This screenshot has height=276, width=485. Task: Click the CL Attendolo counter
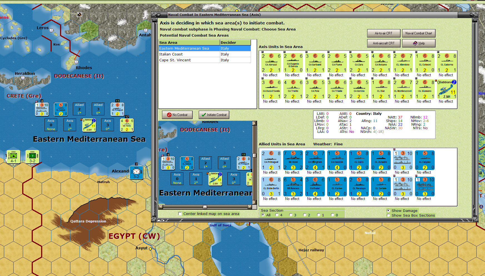click(x=403, y=63)
